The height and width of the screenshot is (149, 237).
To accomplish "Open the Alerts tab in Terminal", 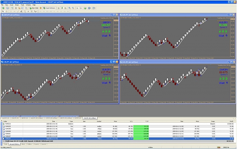I will [x=23, y=144].
